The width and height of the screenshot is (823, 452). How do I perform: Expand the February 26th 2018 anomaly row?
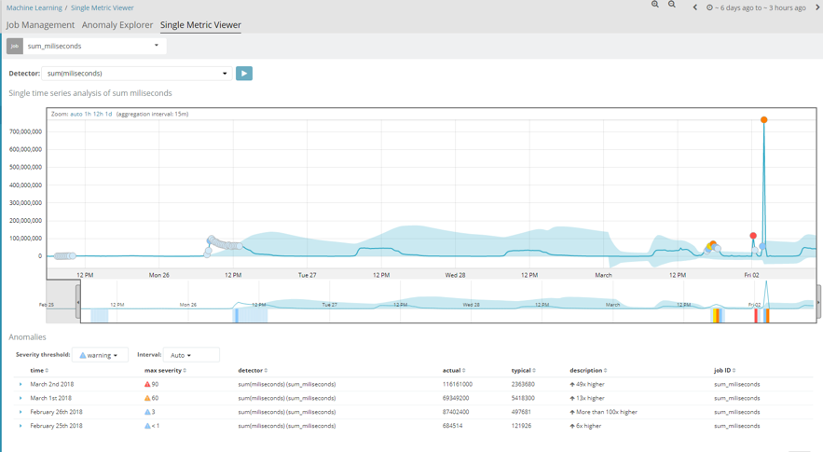coord(21,412)
